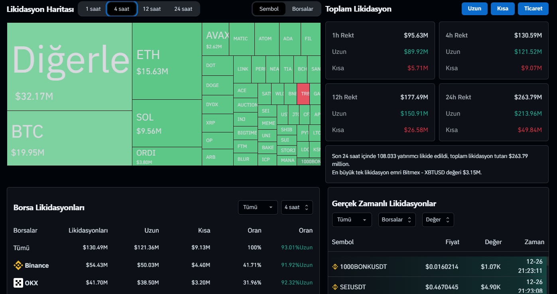Switch heatmap to 12 saat

coord(152,9)
